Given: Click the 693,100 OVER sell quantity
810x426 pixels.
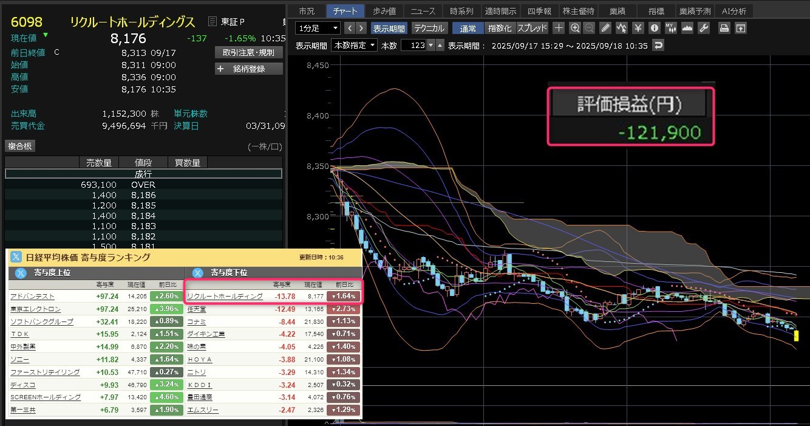Looking at the screenshot, I should tap(98, 185).
